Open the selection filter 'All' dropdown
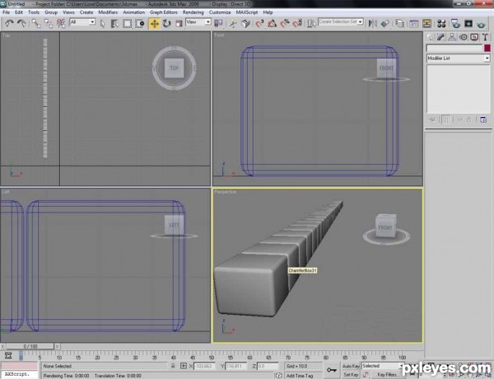Viewport: 494px width, 379px height. 82,22
